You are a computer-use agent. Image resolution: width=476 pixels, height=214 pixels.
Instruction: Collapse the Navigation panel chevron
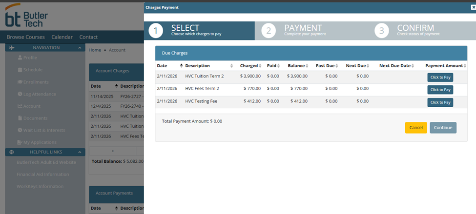tap(80, 48)
